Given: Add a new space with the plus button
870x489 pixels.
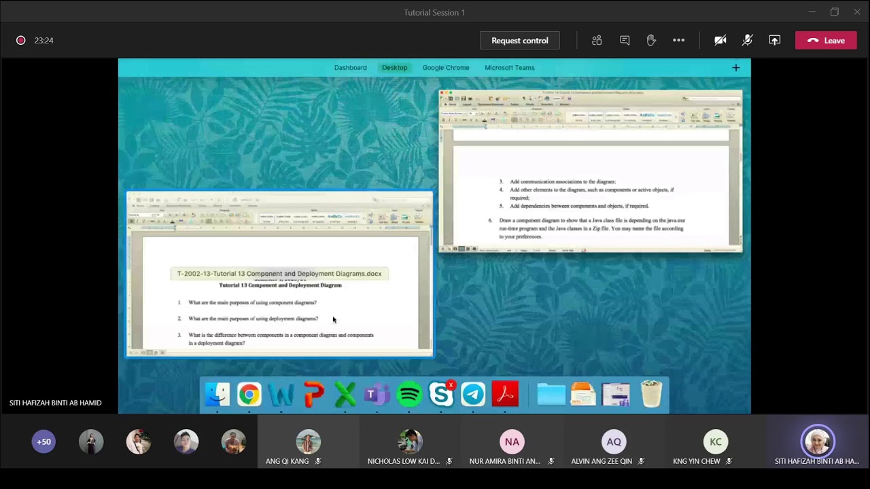Looking at the screenshot, I should [x=736, y=68].
